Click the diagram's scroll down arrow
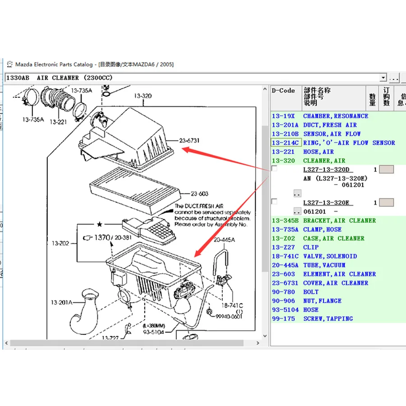 tap(265, 336)
